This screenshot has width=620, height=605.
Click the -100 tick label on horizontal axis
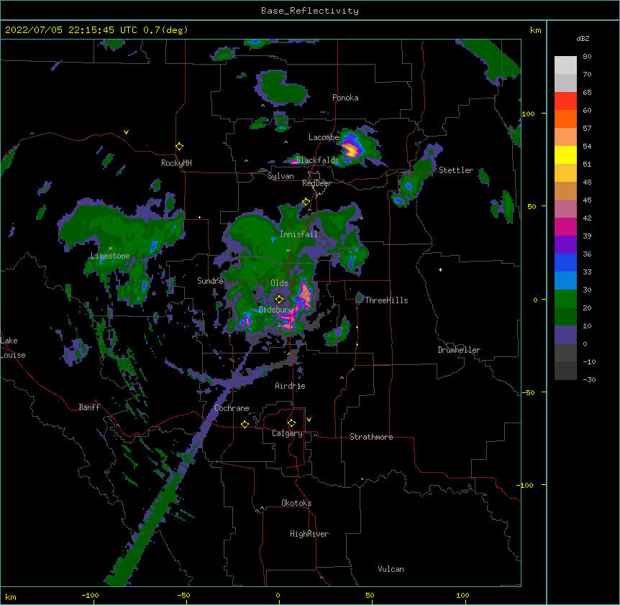(90, 595)
